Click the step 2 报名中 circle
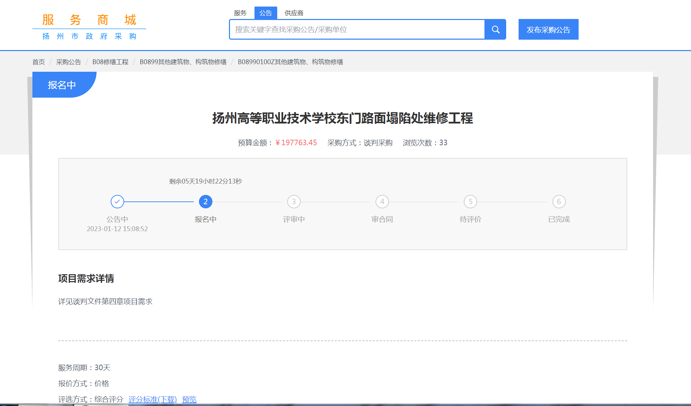 206,202
